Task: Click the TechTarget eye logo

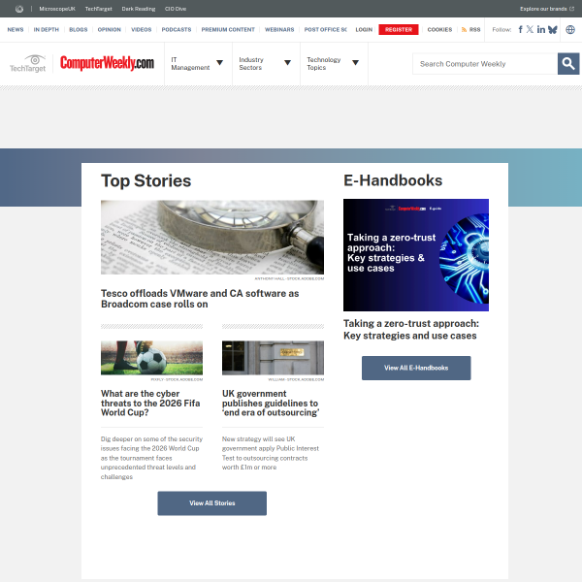Action: coord(28,63)
